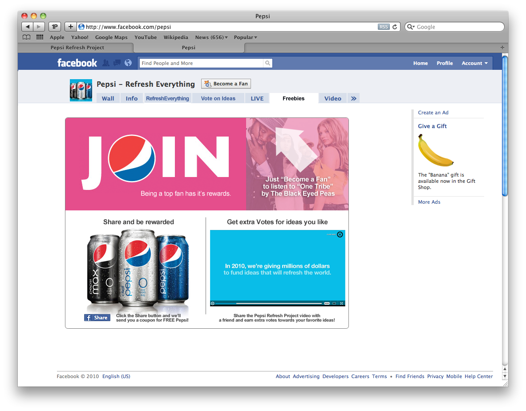526x411 pixels.
Task: Click the Facebook Share button under cans
Action: (97, 318)
